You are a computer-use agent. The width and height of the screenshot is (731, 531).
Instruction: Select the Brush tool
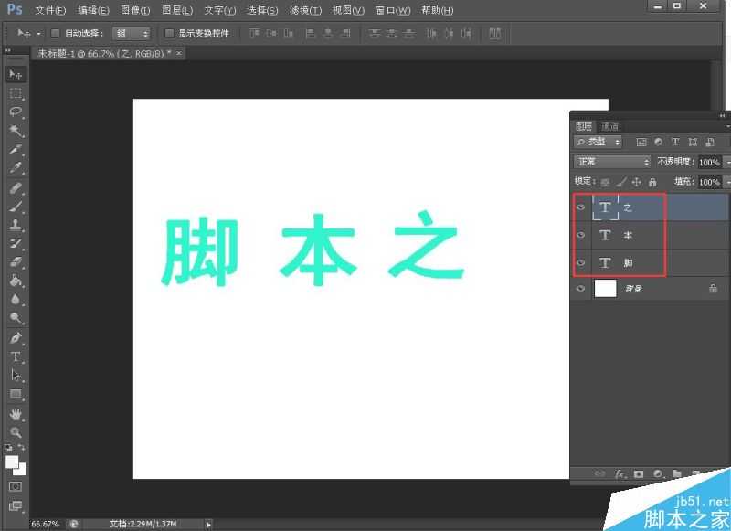(16, 207)
